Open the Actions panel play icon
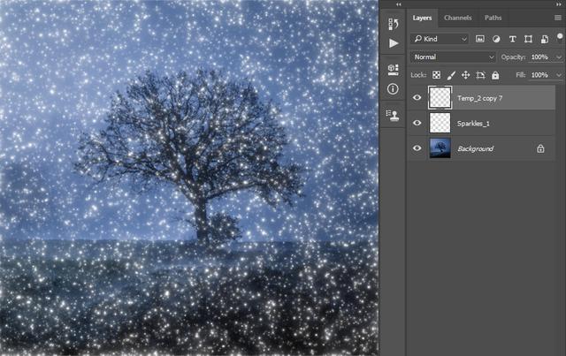The image size is (566, 356). pos(394,43)
